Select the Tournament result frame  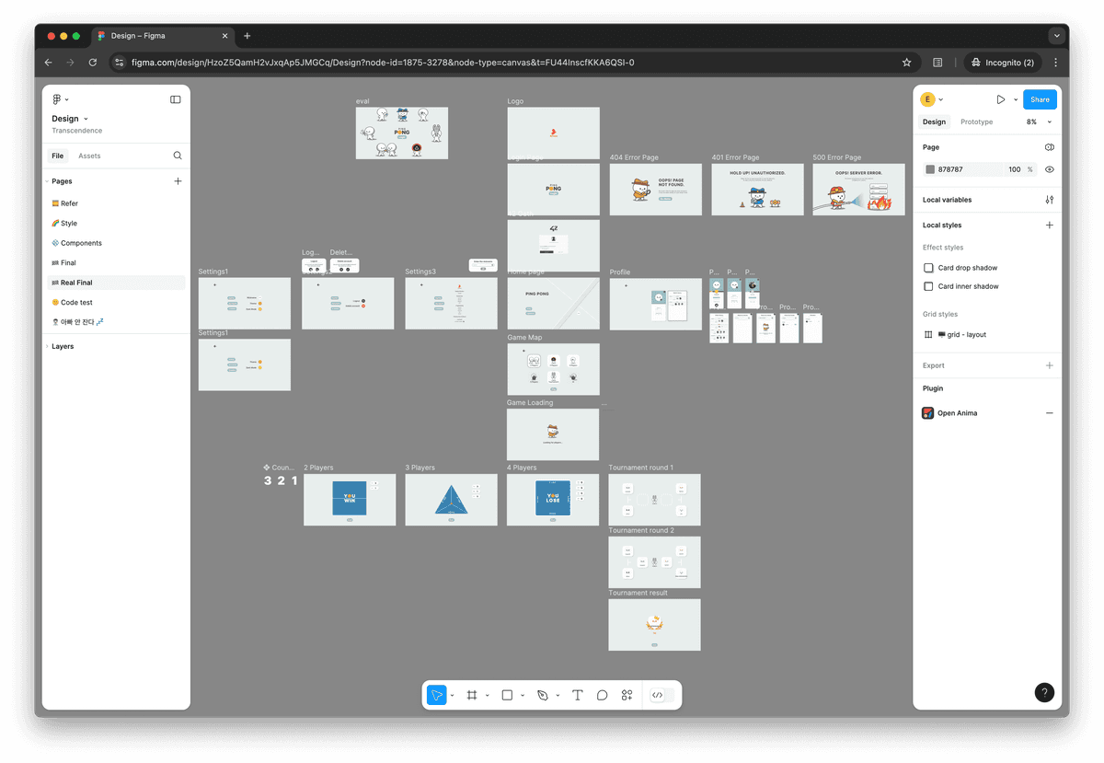tap(654, 625)
